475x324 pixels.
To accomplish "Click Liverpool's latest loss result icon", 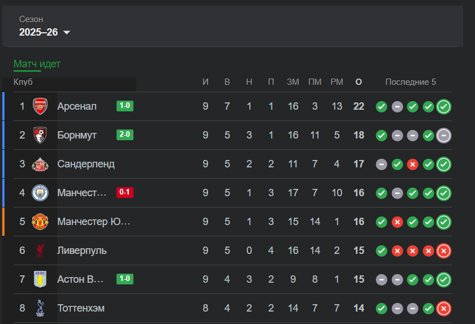I will click(444, 251).
